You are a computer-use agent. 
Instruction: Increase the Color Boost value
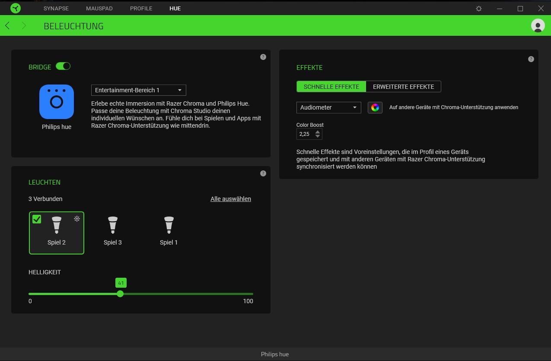pos(318,132)
